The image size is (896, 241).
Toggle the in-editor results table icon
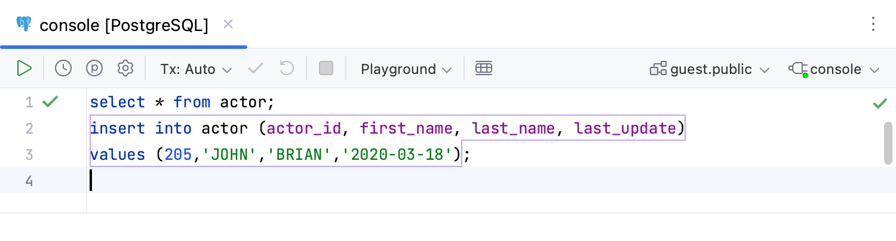[483, 69]
